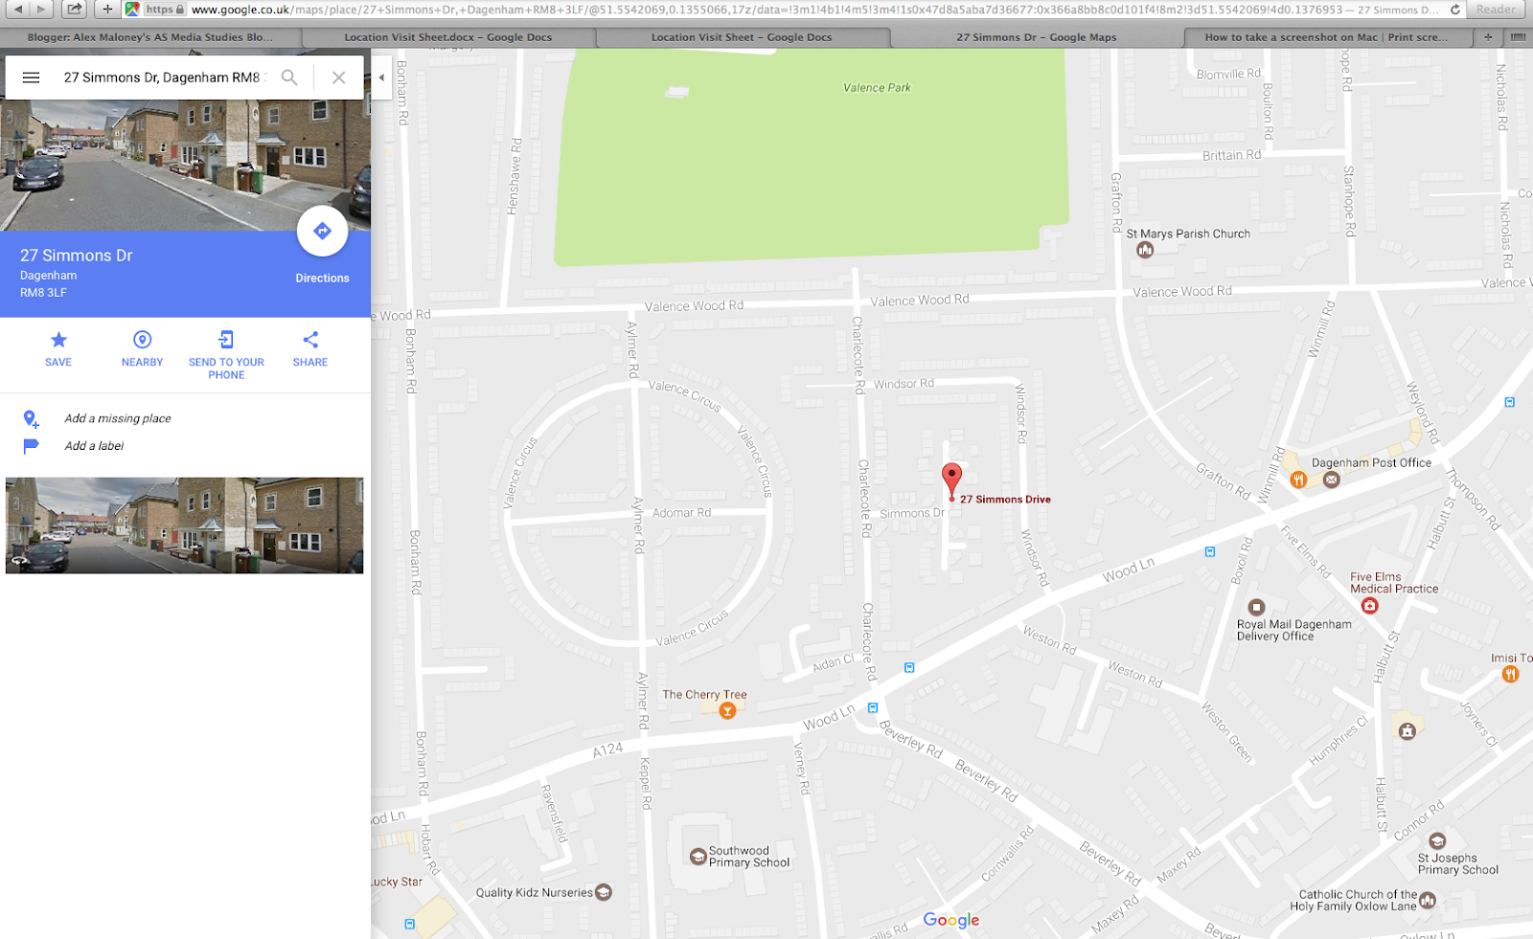Image resolution: width=1533 pixels, height=939 pixels.
Task: Switch to Location Visit Sheet - Google Docs tab
Action: (743, 37)
